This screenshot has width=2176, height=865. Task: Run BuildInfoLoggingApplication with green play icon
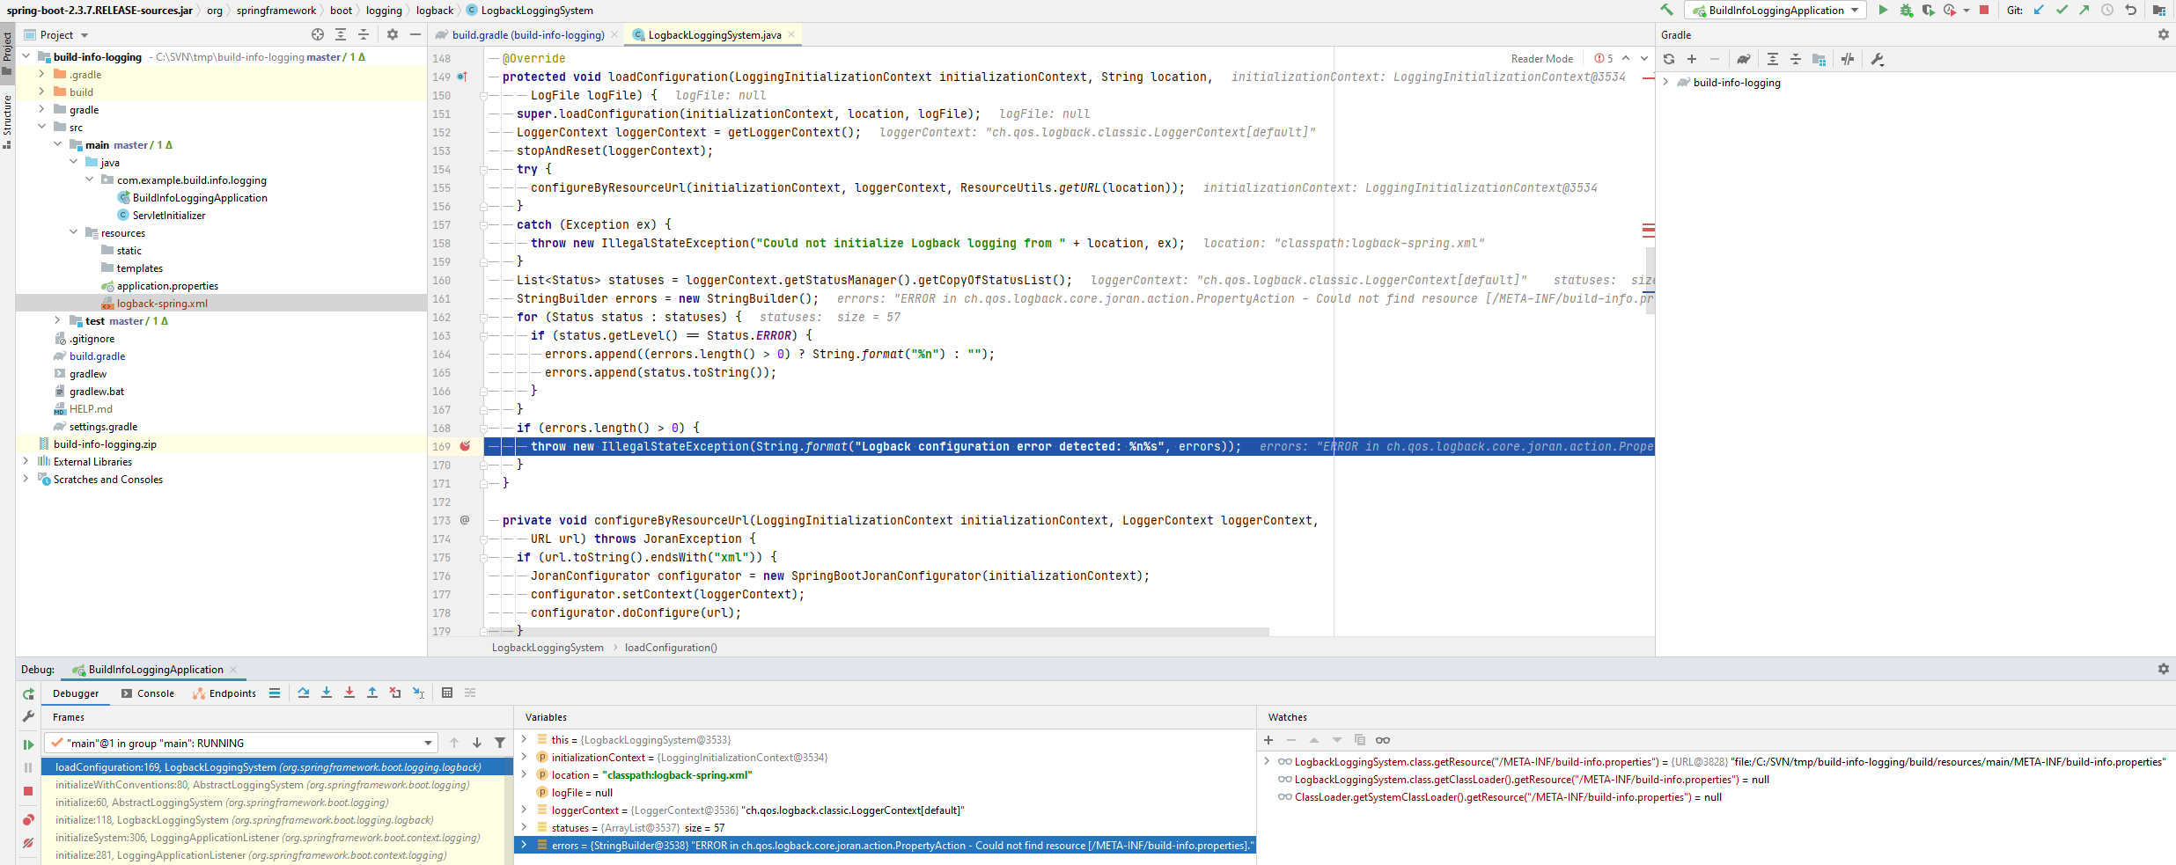point(1883,10)
